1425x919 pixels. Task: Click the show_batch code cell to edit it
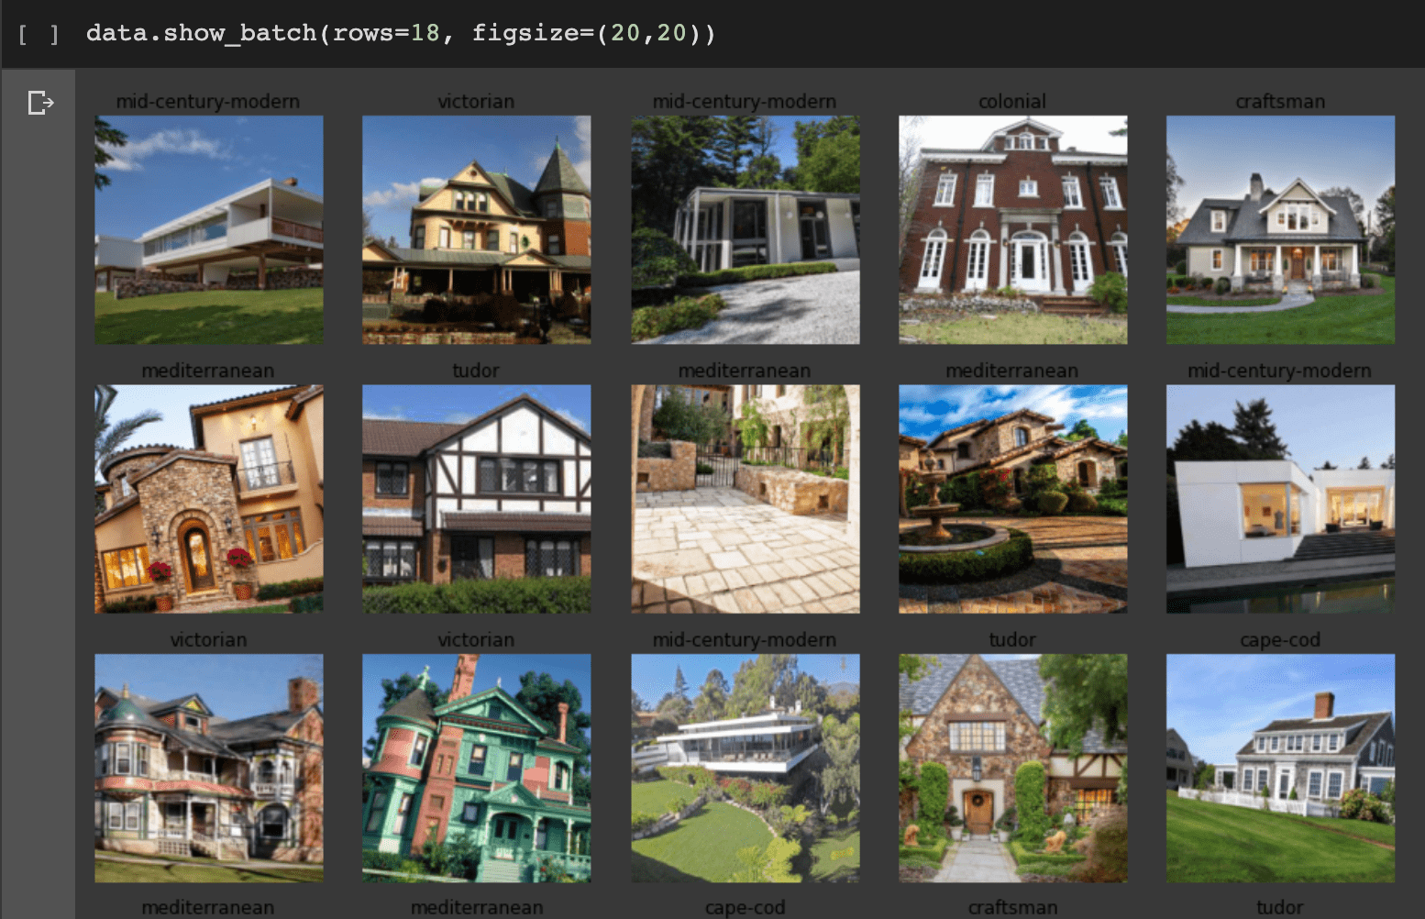point(399,33)
